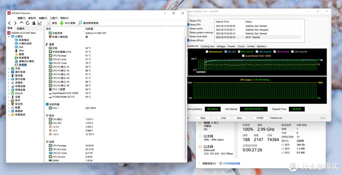Click the Clear button
The width and height of the screenshot is (342, 175).
(x=224, y=118)
